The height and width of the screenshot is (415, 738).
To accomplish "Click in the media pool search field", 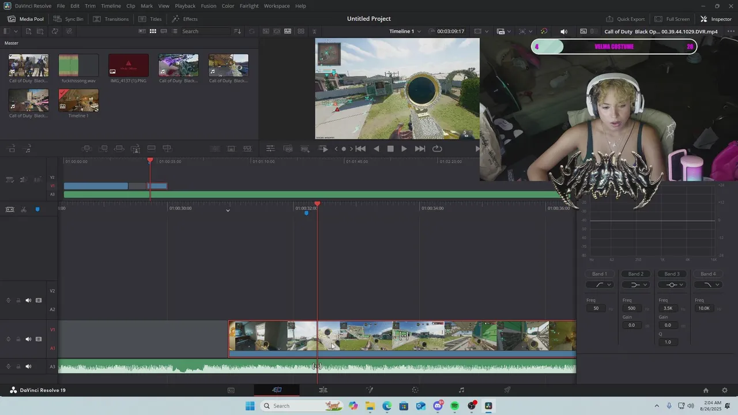I will pos(205,31).
